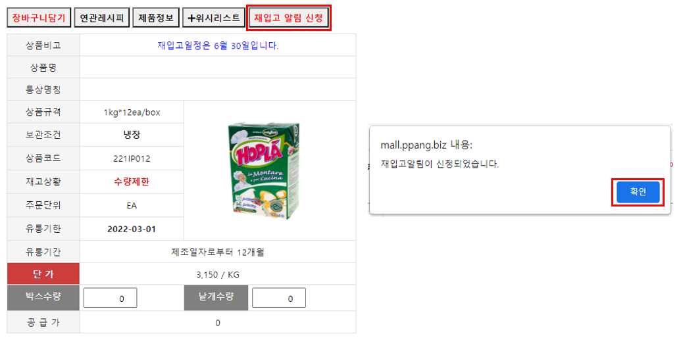Image resolution: width=683 pixels, height=340 pixels.
Task: Click the 재입고알림이 신청되었습니다 dialog message
Action: tap(440, 164)
